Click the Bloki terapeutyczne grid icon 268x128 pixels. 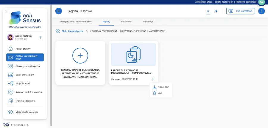coord(58,31)
